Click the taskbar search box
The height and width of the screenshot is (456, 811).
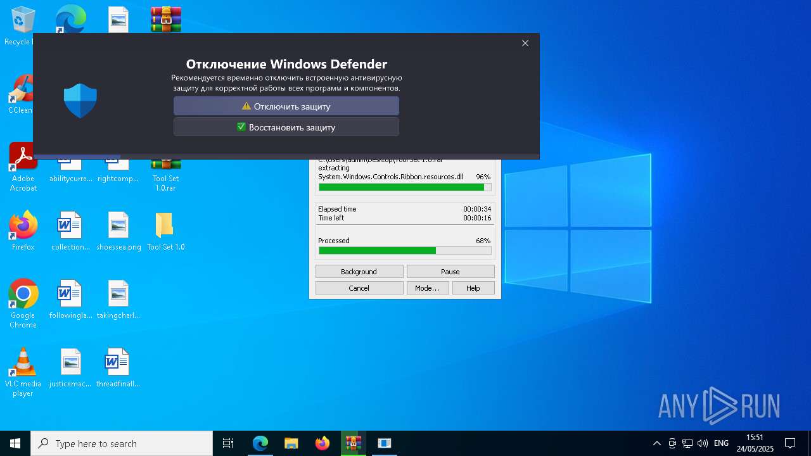[x=122, y=443]
